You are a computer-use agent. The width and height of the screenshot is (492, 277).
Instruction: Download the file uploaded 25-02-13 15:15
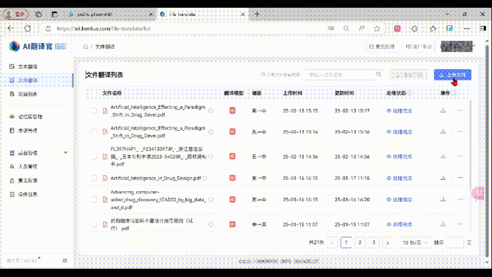click(443, 111)
